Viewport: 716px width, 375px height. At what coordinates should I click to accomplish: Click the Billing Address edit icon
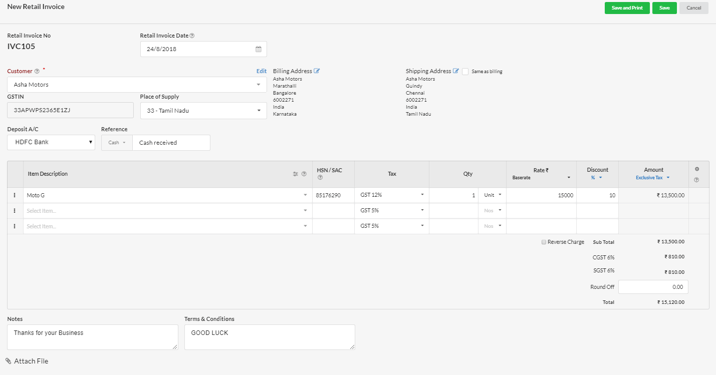[x=317, y=71]
